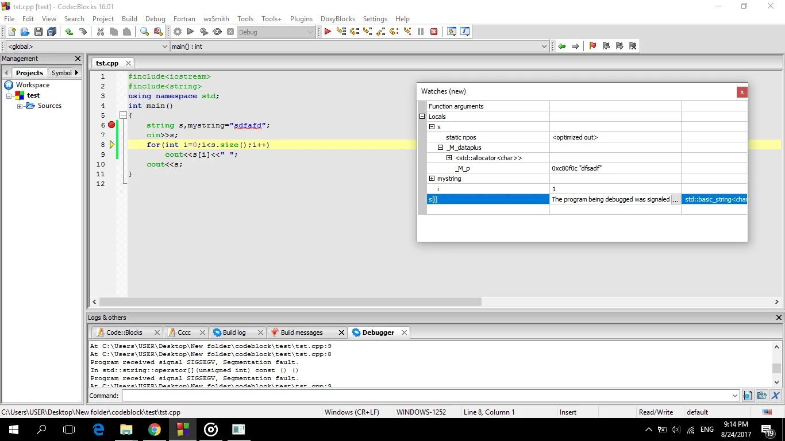Open Chrome from the taskbar
Screen dimensions: 785x441
(x=154, y=429)
